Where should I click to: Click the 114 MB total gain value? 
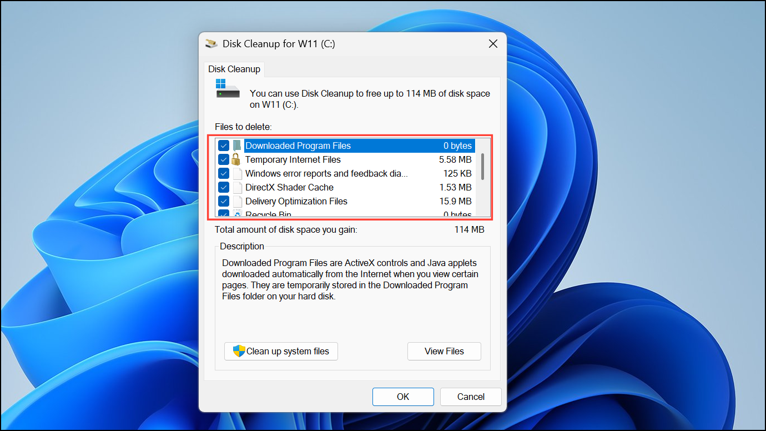pos(470,229)
